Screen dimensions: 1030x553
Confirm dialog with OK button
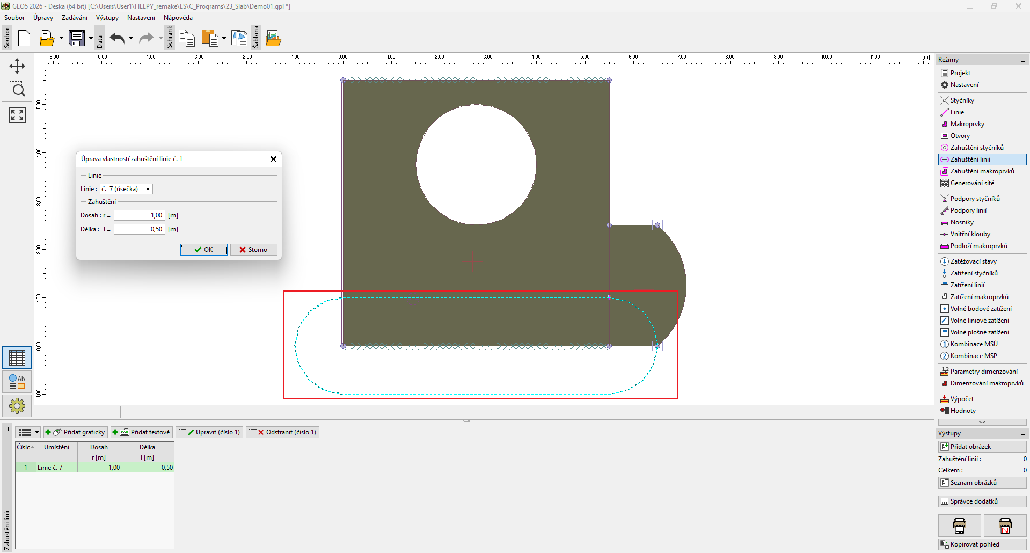pos(203,250)
